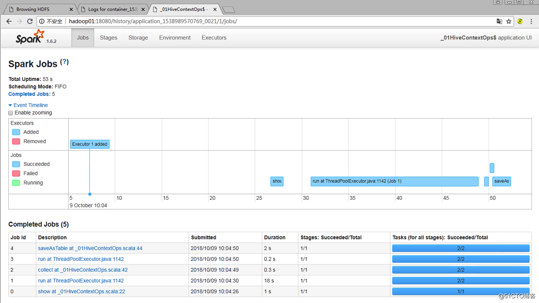The image size is (539, 303).
Task: Select the '18 s' duration cell
Action: (x=280, y=281)
